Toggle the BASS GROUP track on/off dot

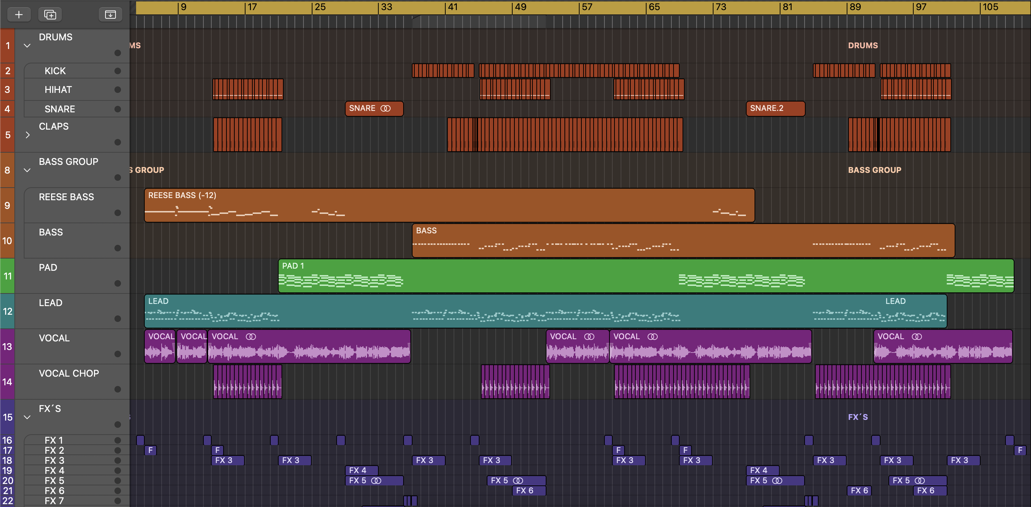[x=118, y=178]
